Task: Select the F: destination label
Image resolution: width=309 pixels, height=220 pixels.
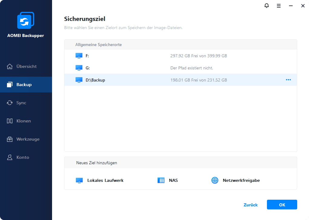Action: pos(87,56)
